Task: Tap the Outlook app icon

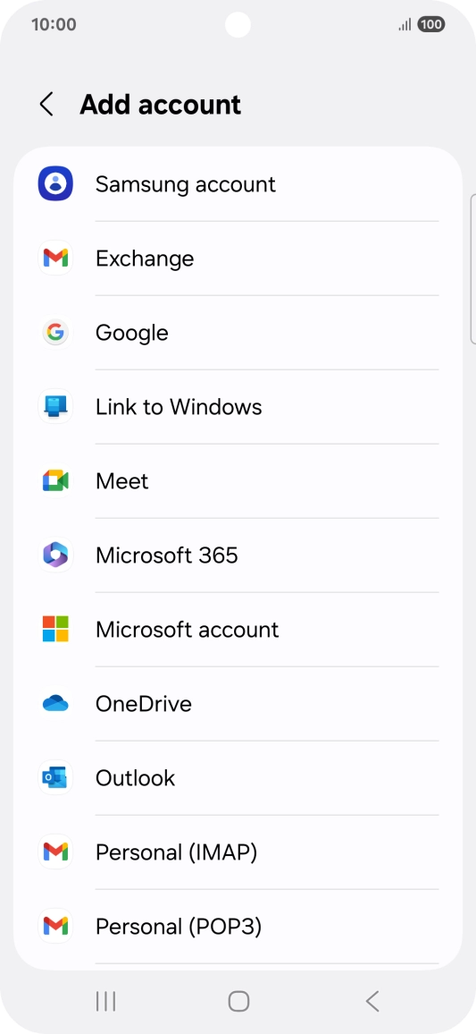Action: (55, 777)
